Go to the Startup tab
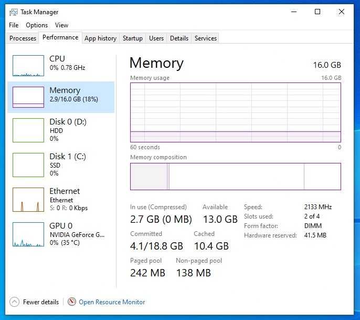Viewport: 360px width, 320px height. (132, 38)
